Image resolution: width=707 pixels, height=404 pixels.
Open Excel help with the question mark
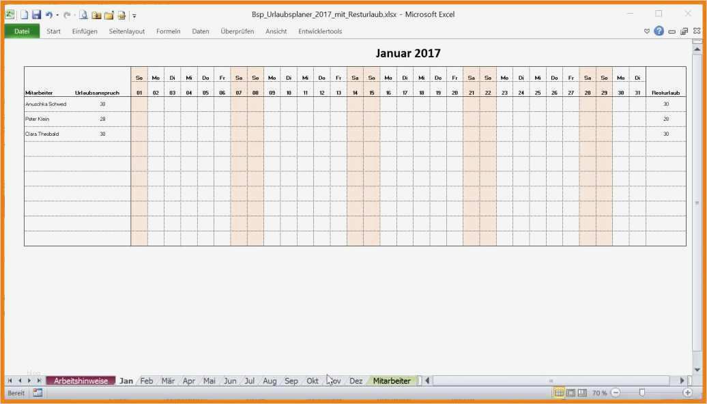click(x=659, y=31)
